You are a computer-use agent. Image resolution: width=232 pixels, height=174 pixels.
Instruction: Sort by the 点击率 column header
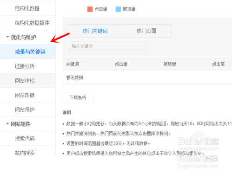tap(219, 64)
